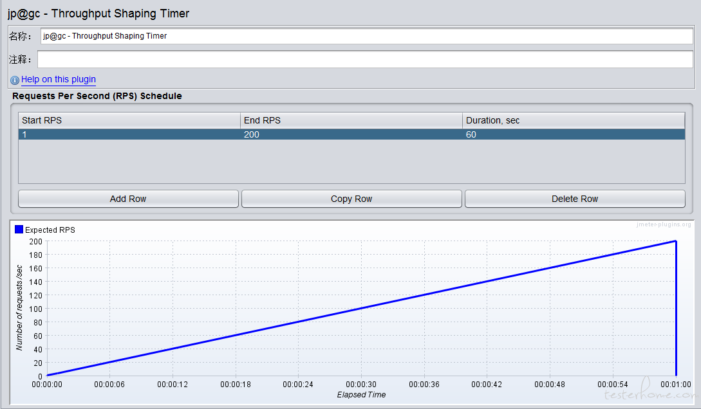
Task: Click the 00:01:00 label on the time axis
Action: coord(676,385)
